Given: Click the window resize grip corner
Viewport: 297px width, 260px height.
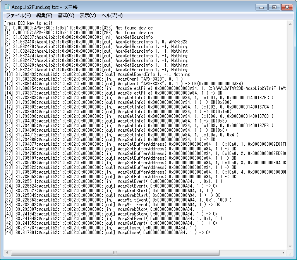Looking at the screenshot, I should 290,253.
